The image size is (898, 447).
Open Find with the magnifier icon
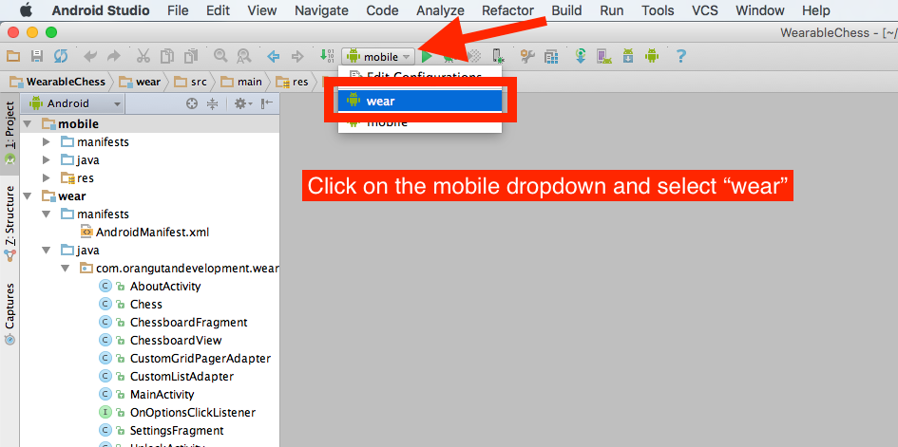[220, 56]
